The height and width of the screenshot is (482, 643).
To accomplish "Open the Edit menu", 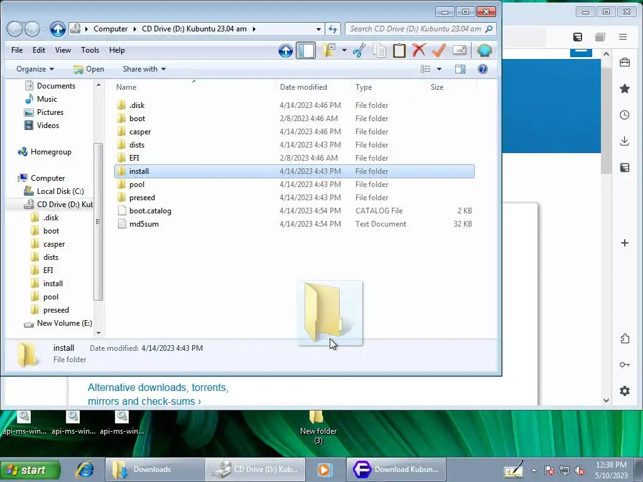I will pos(39,50).
